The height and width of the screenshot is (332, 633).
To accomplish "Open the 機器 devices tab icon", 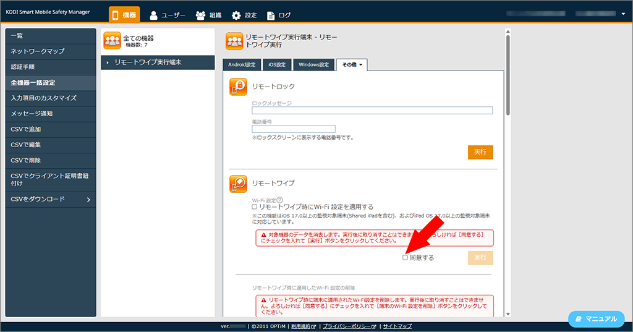I will tap(116, 15).
